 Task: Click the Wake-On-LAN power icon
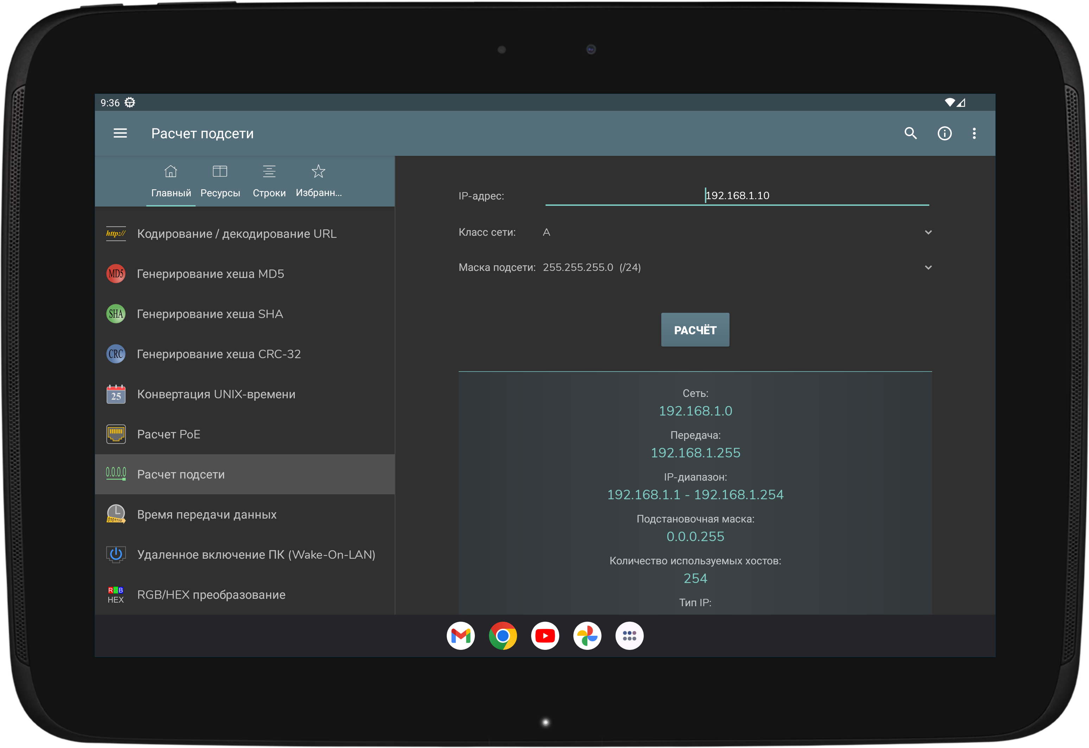(x=116, y=554)
